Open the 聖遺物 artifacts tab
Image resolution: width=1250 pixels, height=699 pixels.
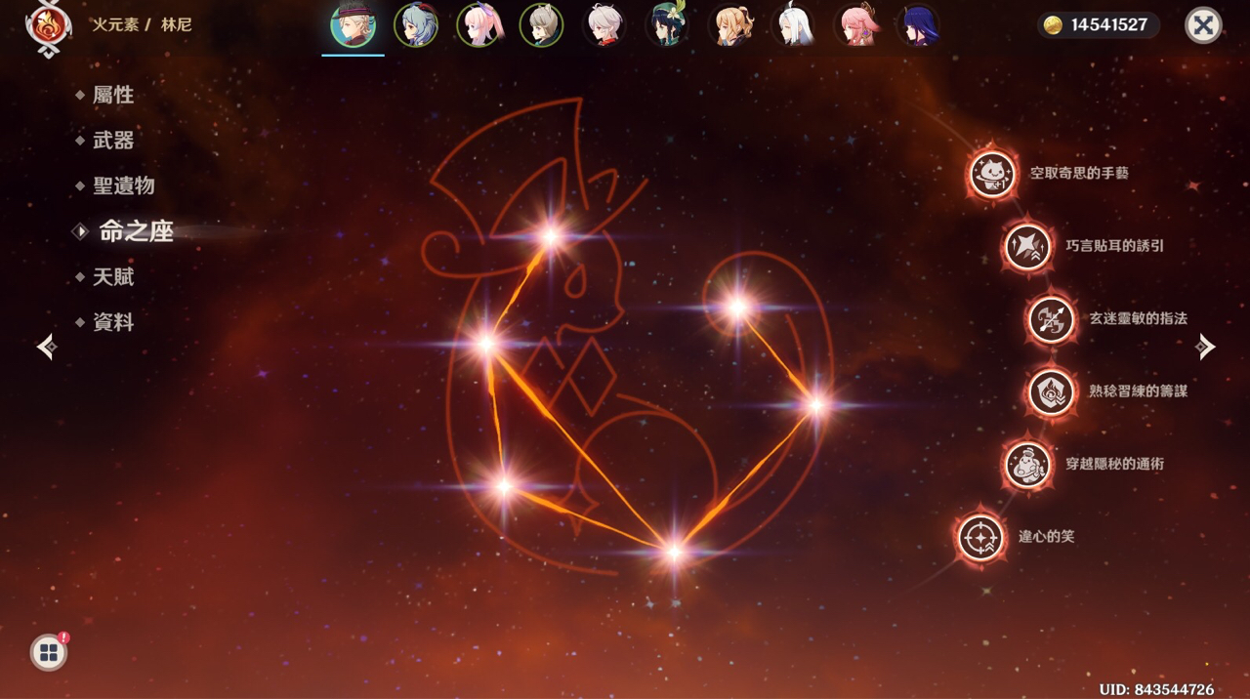[x=124, y=185]
